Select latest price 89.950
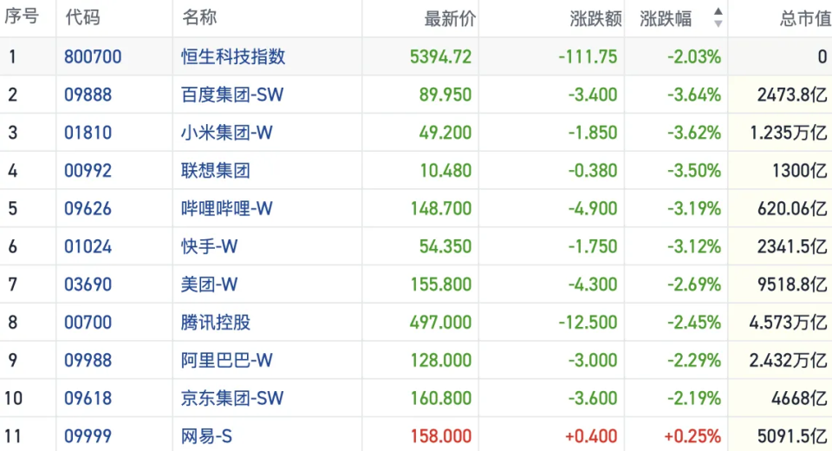The width and height of the screenshot is (832, 451). (x=445, y=95)
